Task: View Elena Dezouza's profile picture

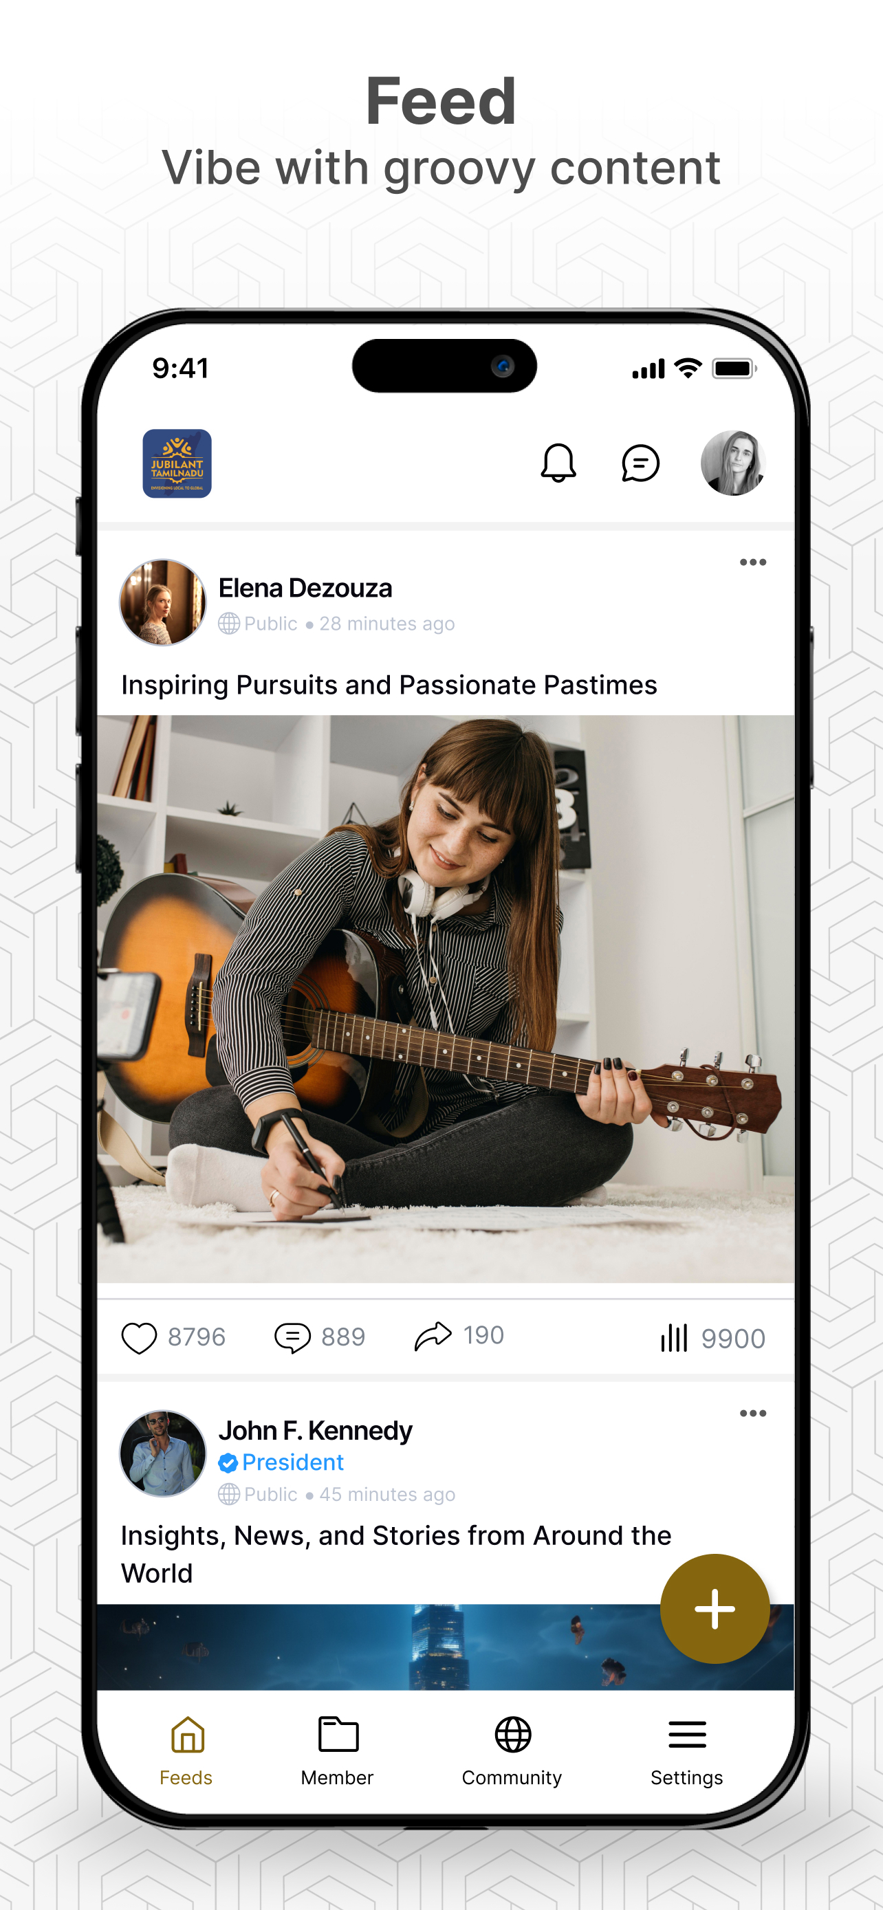Action: (162, 602)
